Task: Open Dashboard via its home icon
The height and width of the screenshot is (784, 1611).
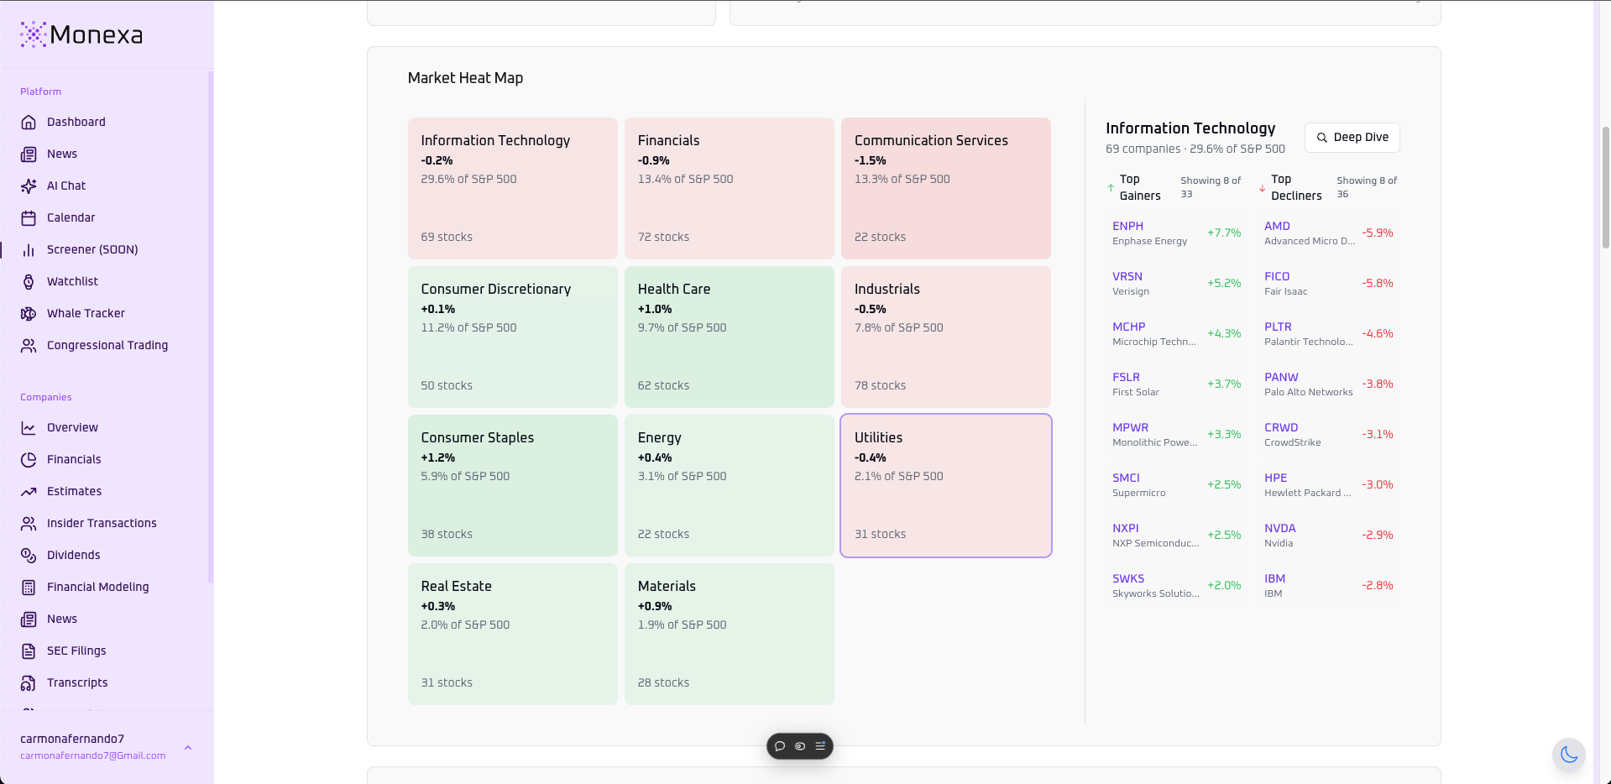Action: [x=29, y=122]
